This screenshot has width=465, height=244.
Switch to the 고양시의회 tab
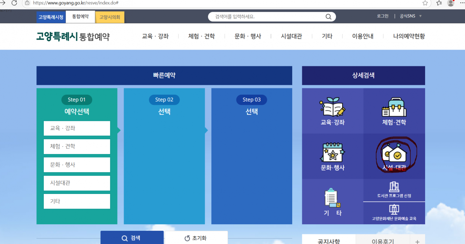point(110,17)
